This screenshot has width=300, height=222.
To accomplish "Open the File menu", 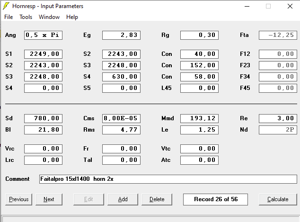I will [x=9, y=17].
